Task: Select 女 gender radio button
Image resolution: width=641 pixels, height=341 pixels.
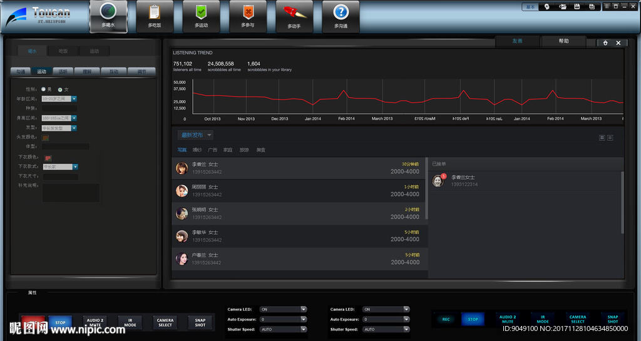Action: click(60, 89)
